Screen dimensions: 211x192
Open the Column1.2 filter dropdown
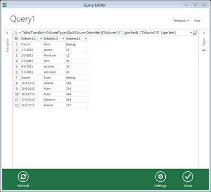click(63, 39)
